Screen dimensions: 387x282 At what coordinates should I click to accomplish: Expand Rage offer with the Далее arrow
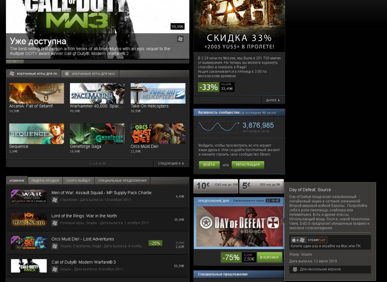(x=273, y=100)
